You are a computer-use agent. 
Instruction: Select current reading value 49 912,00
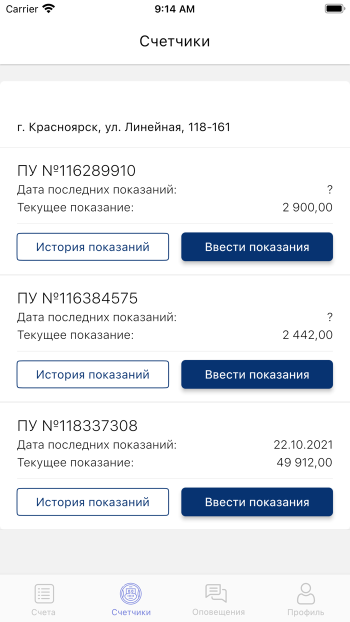pos(302,462)
